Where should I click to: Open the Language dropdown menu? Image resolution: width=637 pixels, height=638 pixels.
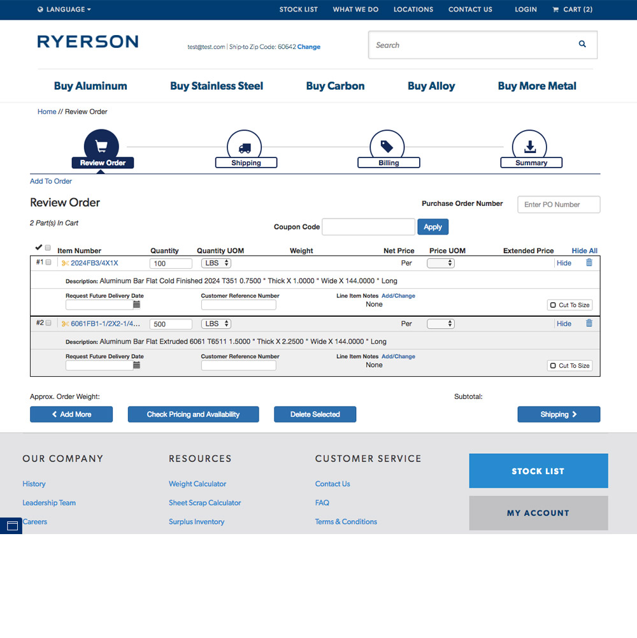click(x=64, y=10)
